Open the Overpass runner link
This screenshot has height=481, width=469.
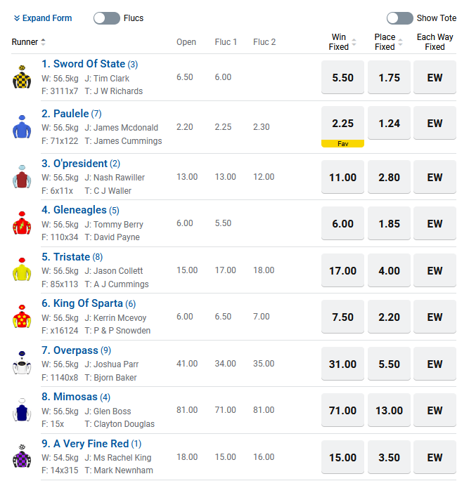[81, 350]
